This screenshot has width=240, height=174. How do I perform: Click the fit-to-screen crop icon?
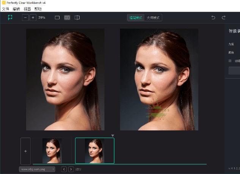pyautogui.click(x=10, y=17)
